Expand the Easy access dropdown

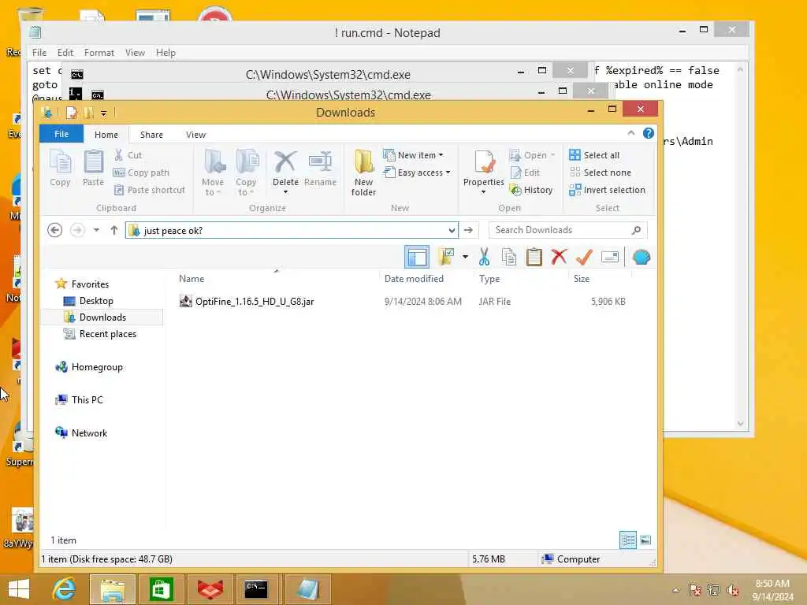click(448, 173)
